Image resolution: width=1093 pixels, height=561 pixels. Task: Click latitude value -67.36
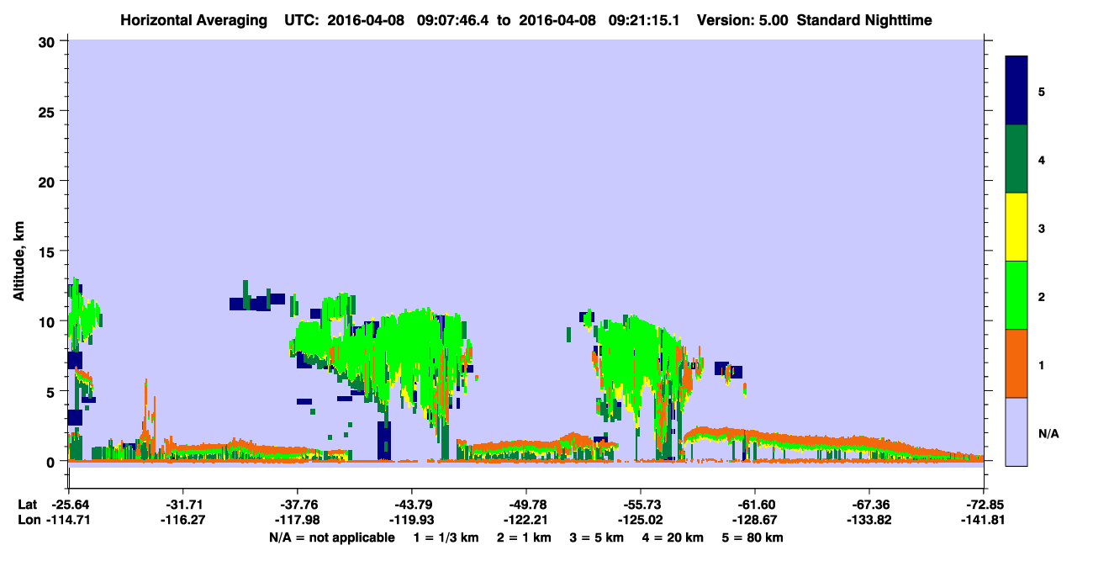pyautogui.click(x=869, y=505)
